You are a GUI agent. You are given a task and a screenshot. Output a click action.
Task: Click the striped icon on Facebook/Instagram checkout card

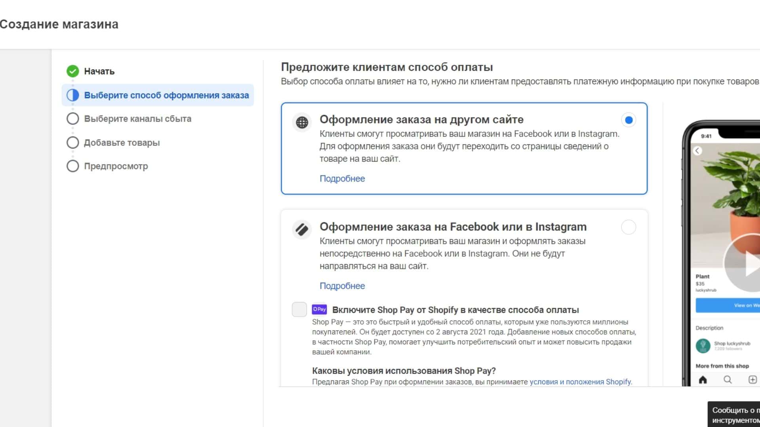302,230
